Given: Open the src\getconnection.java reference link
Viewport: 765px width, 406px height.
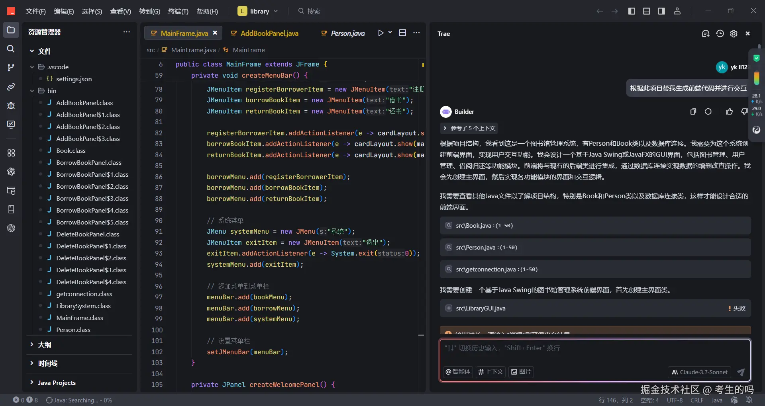Looking at the screenshot, I should 595,269.
